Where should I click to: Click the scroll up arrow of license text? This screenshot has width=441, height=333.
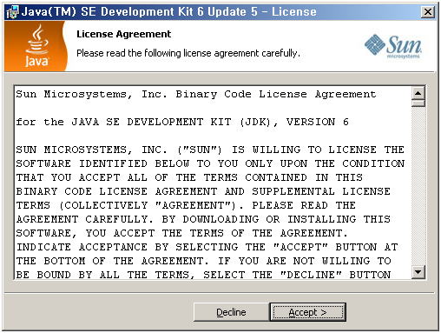pos(418,93)
